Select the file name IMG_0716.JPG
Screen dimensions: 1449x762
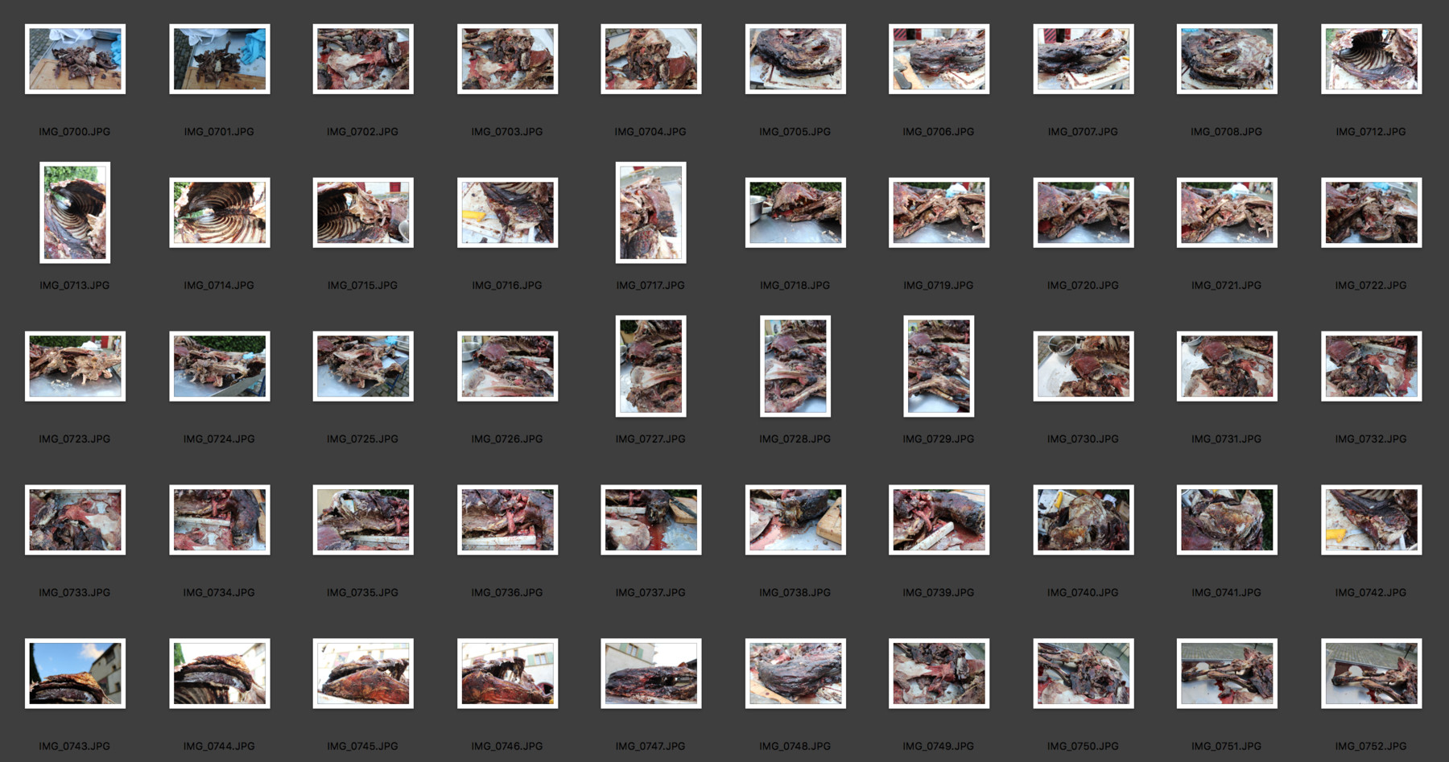point(507,285)
